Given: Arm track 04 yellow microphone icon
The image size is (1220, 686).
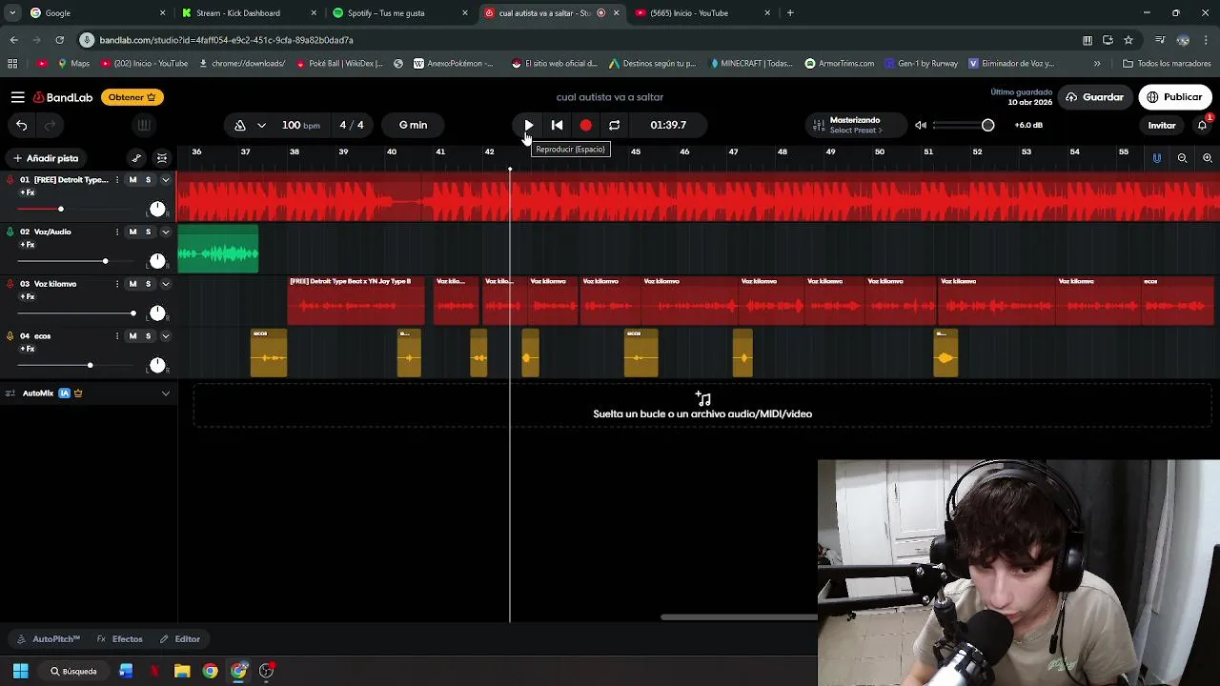Looking at the screenshot, I should click(x=10, y=335).
